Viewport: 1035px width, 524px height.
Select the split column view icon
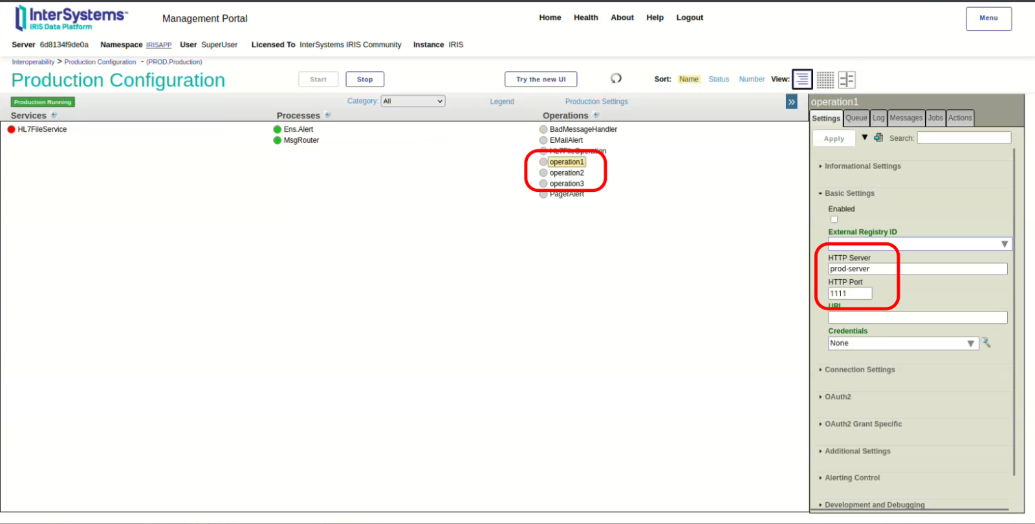click(847, 79)
